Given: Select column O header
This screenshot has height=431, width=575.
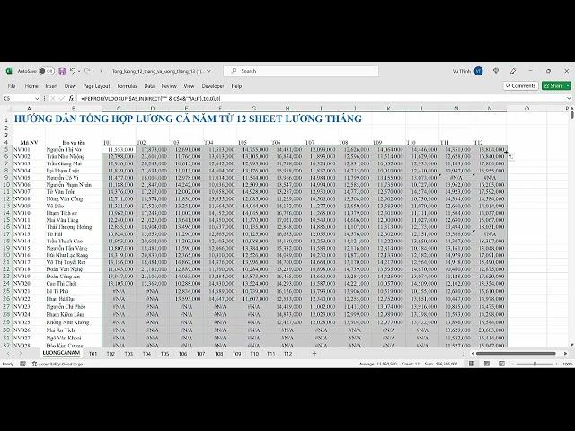Looking at the screenshot, I should (x=526, y=109).
